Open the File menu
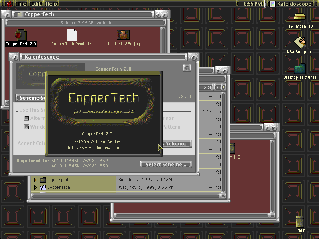 tap(22, 4)
